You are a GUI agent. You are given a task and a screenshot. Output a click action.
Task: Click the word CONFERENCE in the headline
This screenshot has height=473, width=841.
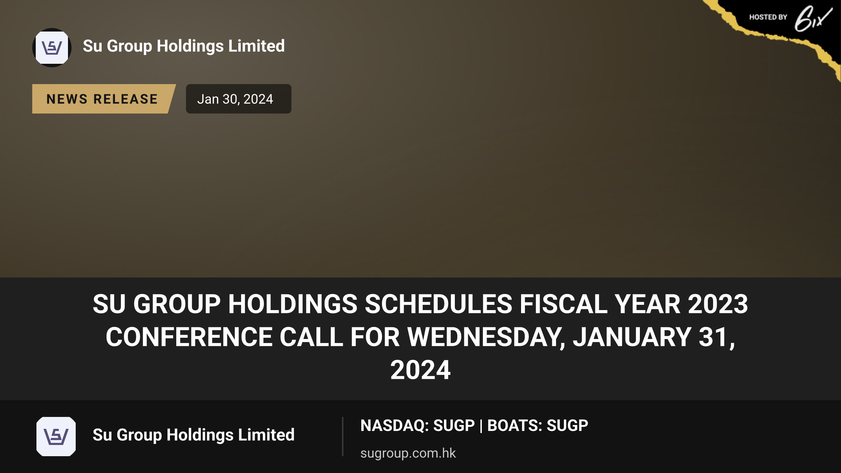coord(189,337)
